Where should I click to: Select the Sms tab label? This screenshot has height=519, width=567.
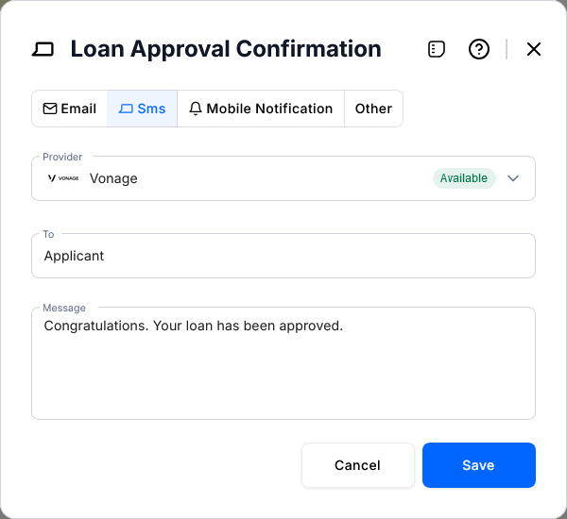(151, 109)
